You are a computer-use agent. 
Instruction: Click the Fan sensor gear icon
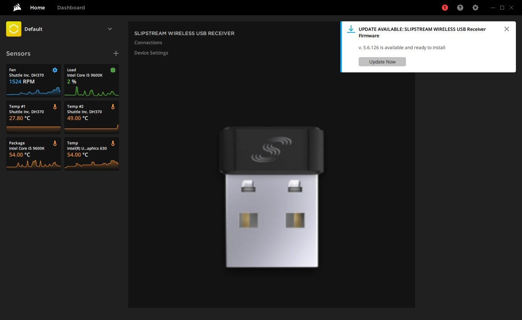tap(55, 70)
